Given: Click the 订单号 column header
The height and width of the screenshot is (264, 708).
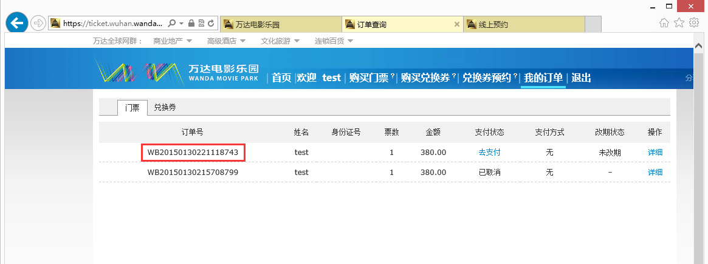Looking at the screenshot, I should pos(193,132).
